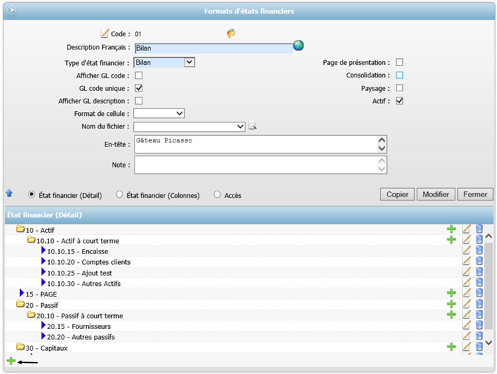Click the green plus on the 10 - Actif row
497x374 pixels.
[x=451, y=229]
